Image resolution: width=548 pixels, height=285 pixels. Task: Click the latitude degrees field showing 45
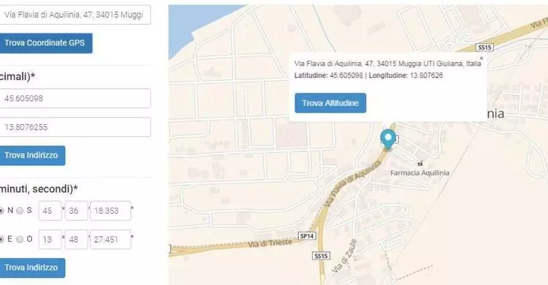(x=50, y=210)
